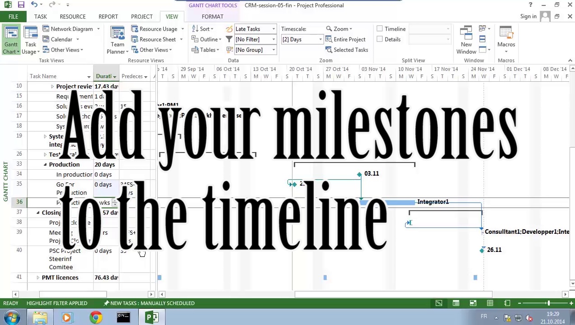Click the Save icon in the quick access toolbar
The image size is (575, 325).
point(21,5)
